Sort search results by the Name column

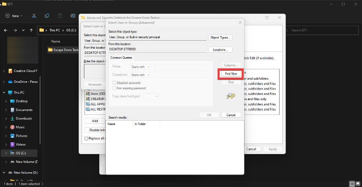(x=119, y=124)
